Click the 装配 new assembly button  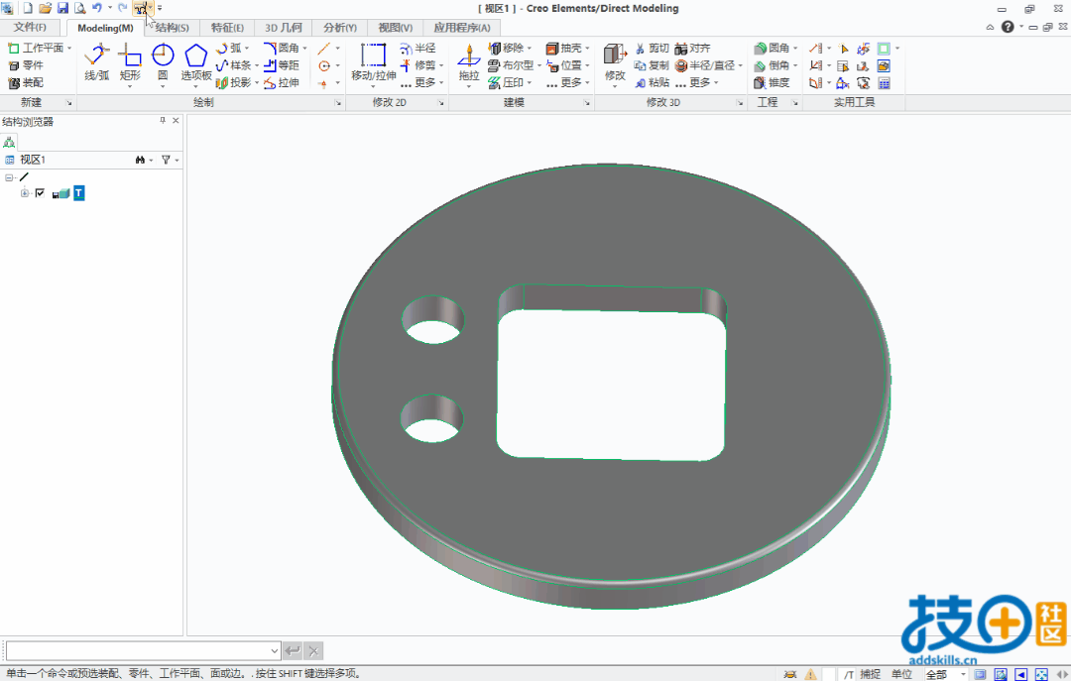click(x=25, y=82)
